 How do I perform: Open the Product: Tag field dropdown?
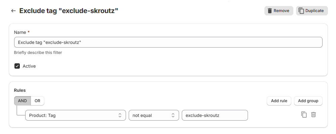(x=72, y=115)
